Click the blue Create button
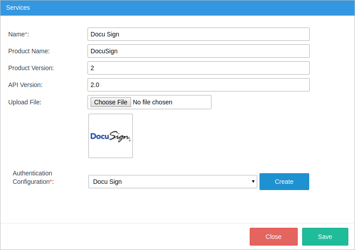 [x=284, y=182]
